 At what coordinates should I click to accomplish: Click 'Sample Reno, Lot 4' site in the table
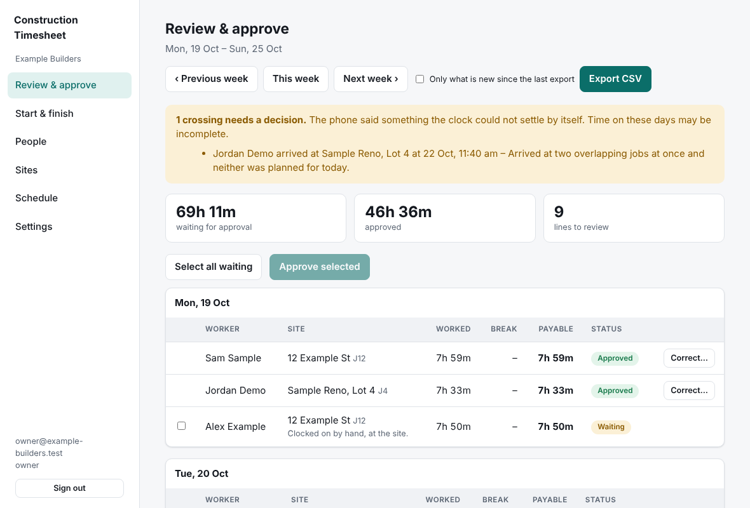(331, 391)
